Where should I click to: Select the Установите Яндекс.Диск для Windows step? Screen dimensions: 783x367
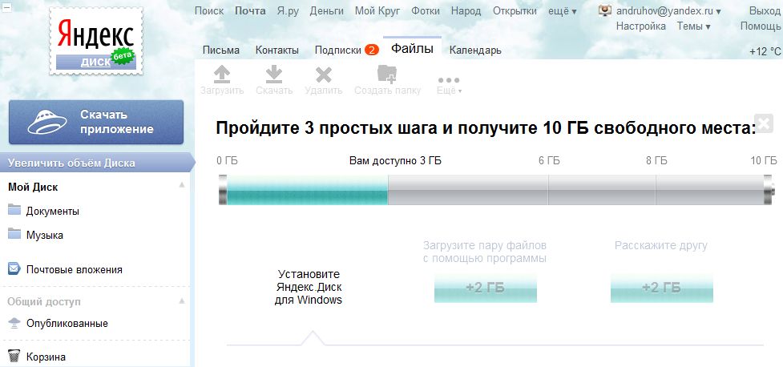[308, 287]
